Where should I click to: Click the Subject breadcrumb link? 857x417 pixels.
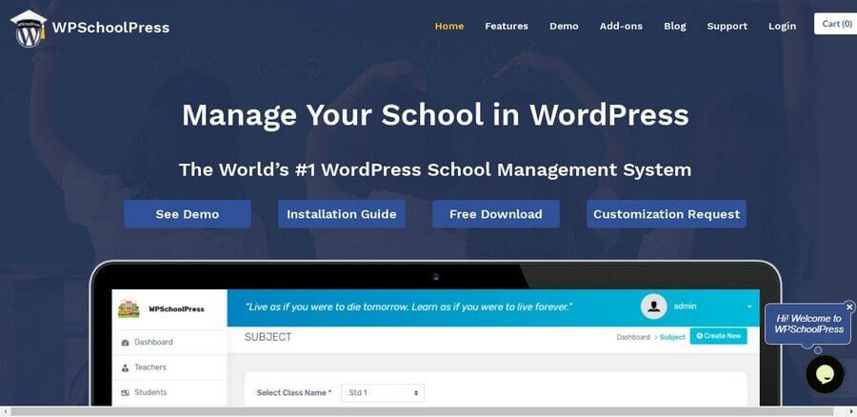click(x=672, y=337)
